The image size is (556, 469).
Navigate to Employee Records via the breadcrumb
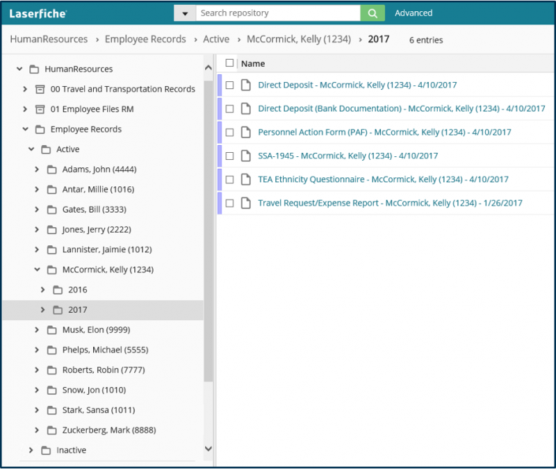click(145, 40)
